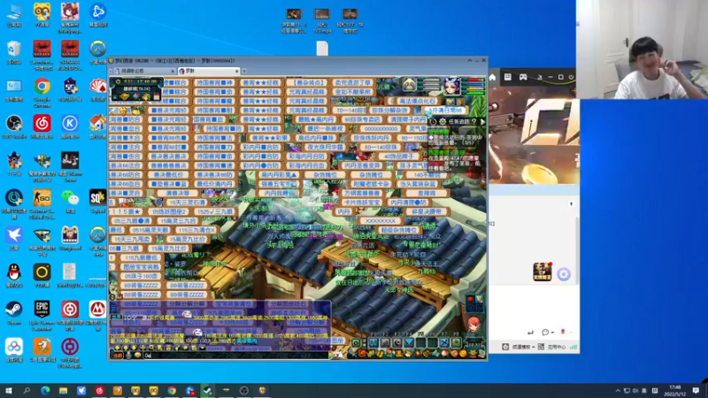The image size is (708, 398).
Task: Click the game chat input field
Action: pos(237,356)
